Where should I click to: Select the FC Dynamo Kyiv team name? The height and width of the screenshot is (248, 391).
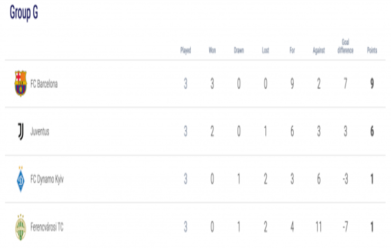coord(47,179)
